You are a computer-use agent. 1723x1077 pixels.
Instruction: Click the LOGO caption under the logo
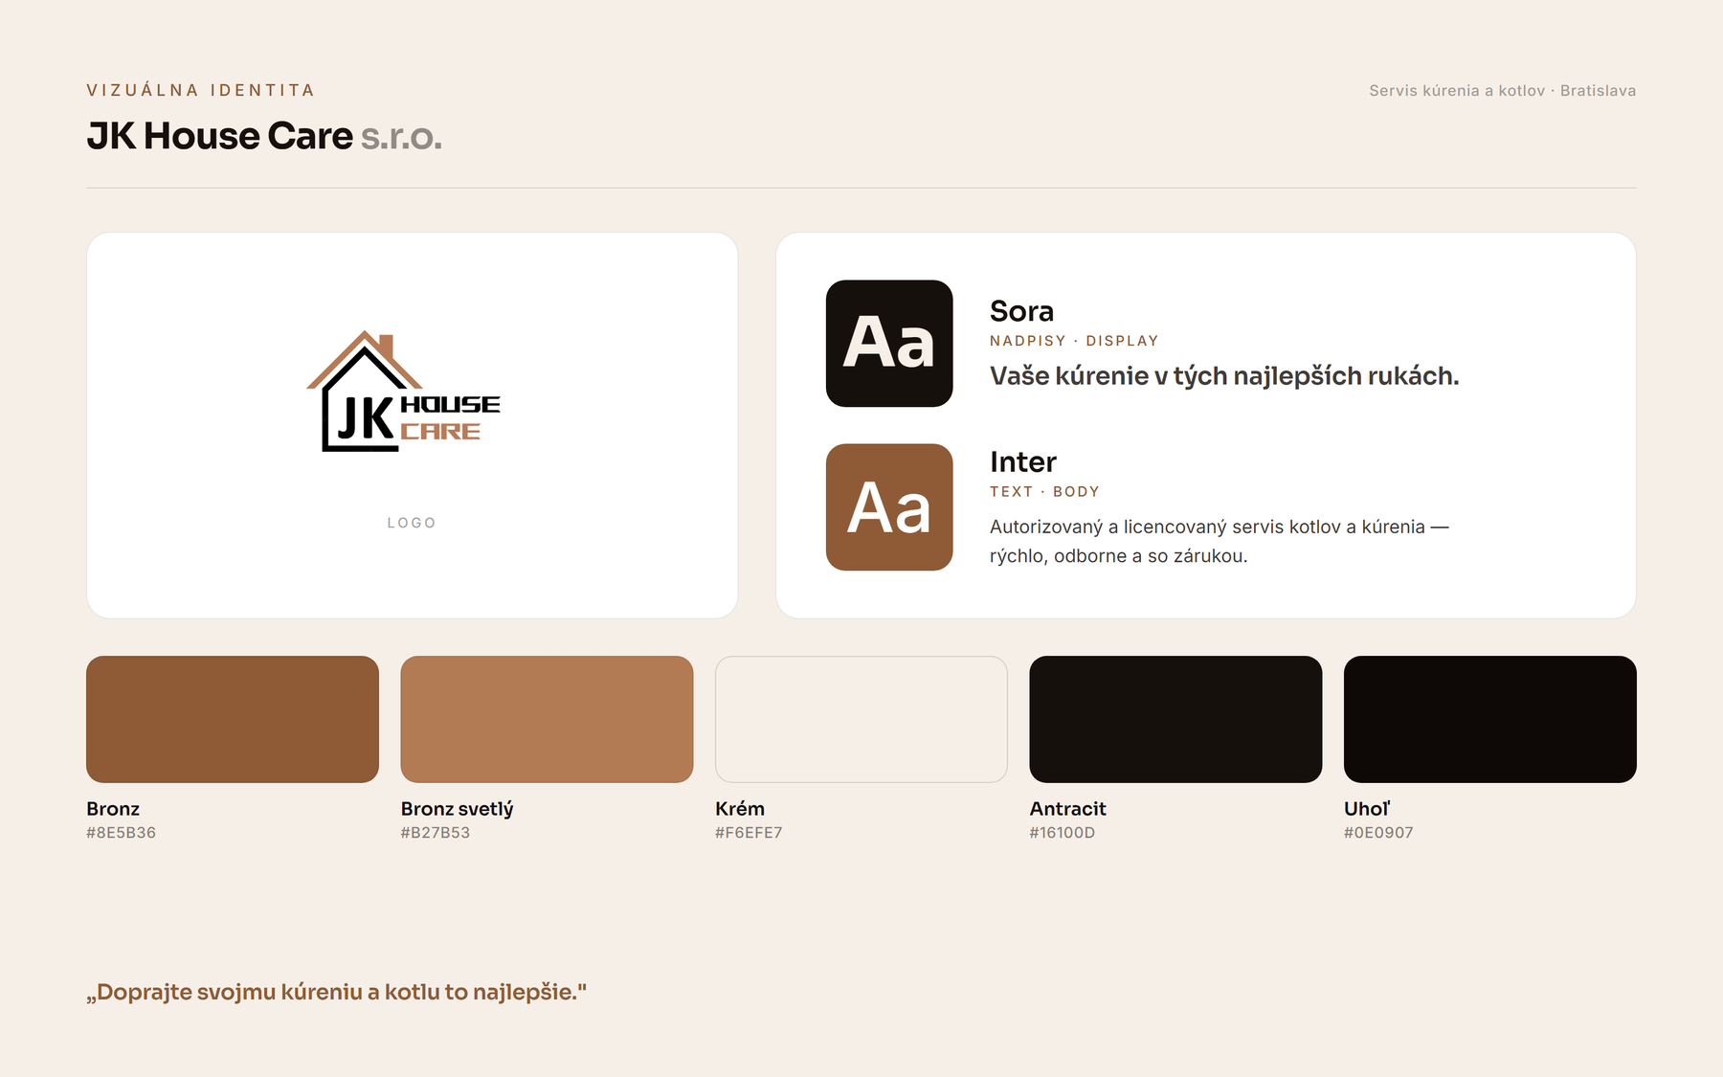(412, 523)
